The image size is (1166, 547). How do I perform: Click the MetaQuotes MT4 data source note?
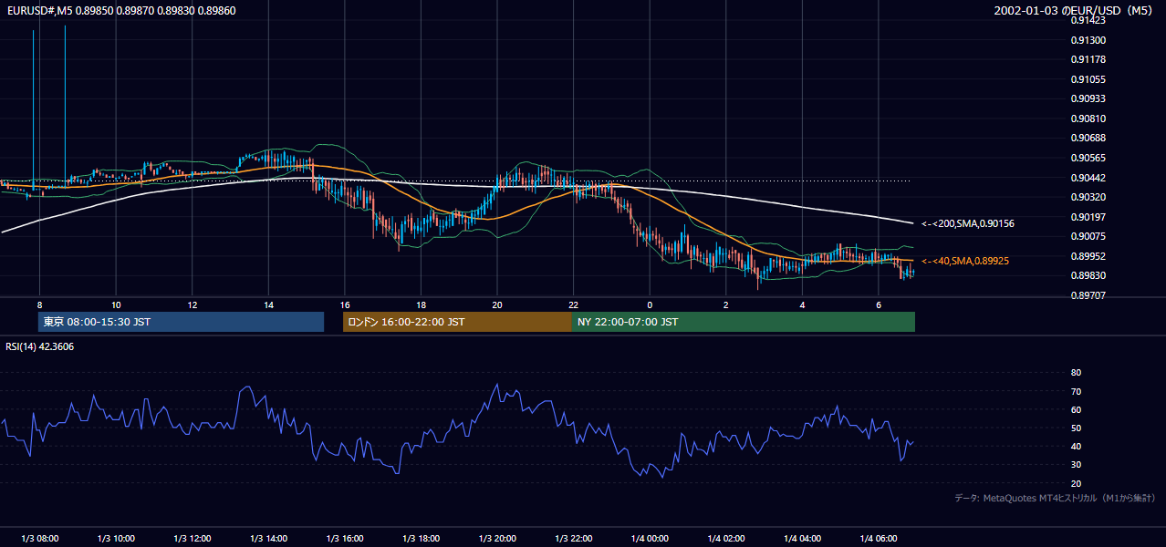[x=1055, y=498]
